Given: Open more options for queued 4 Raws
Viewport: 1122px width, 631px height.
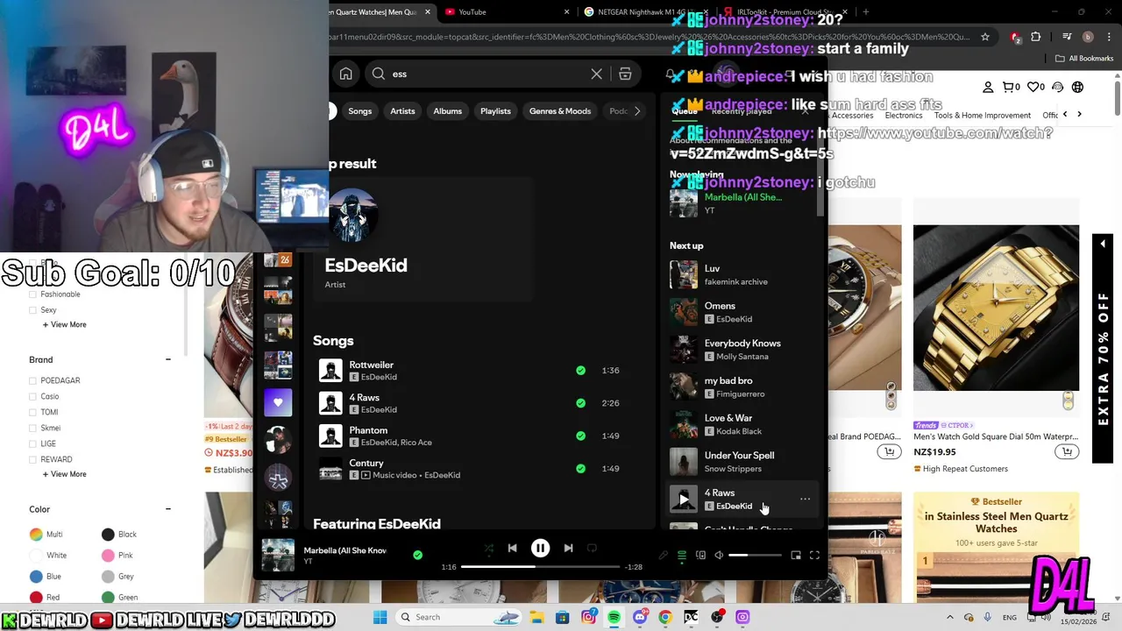Looking at the screenshot, I should coord(805,500).
